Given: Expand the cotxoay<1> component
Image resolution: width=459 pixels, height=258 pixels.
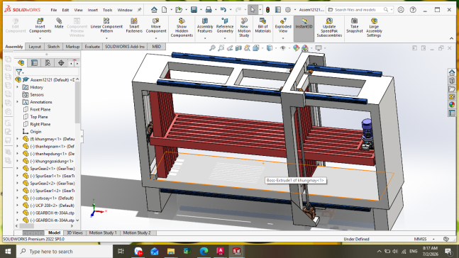Looking at the screenshot, I should pyautogui.click(x=17, y=198).
